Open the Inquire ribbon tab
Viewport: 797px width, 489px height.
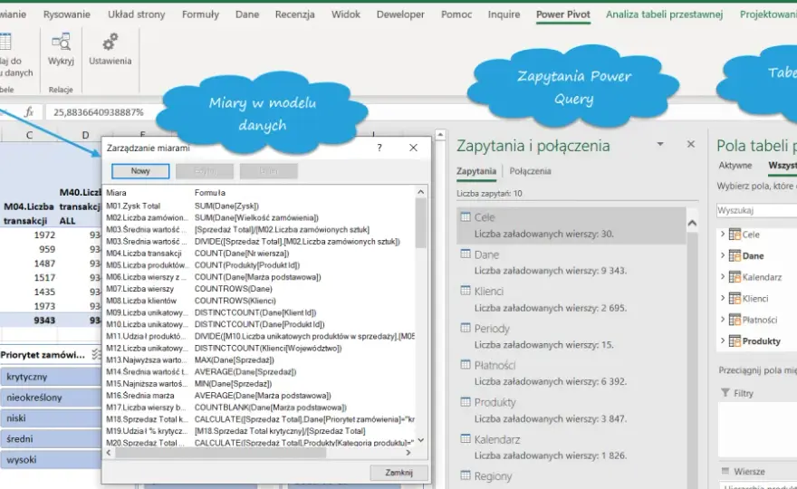click(x=504, y=14)
